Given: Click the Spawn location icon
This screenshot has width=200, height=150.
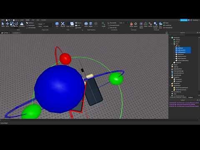Looking at the screenshot, I should click(135, 24).
